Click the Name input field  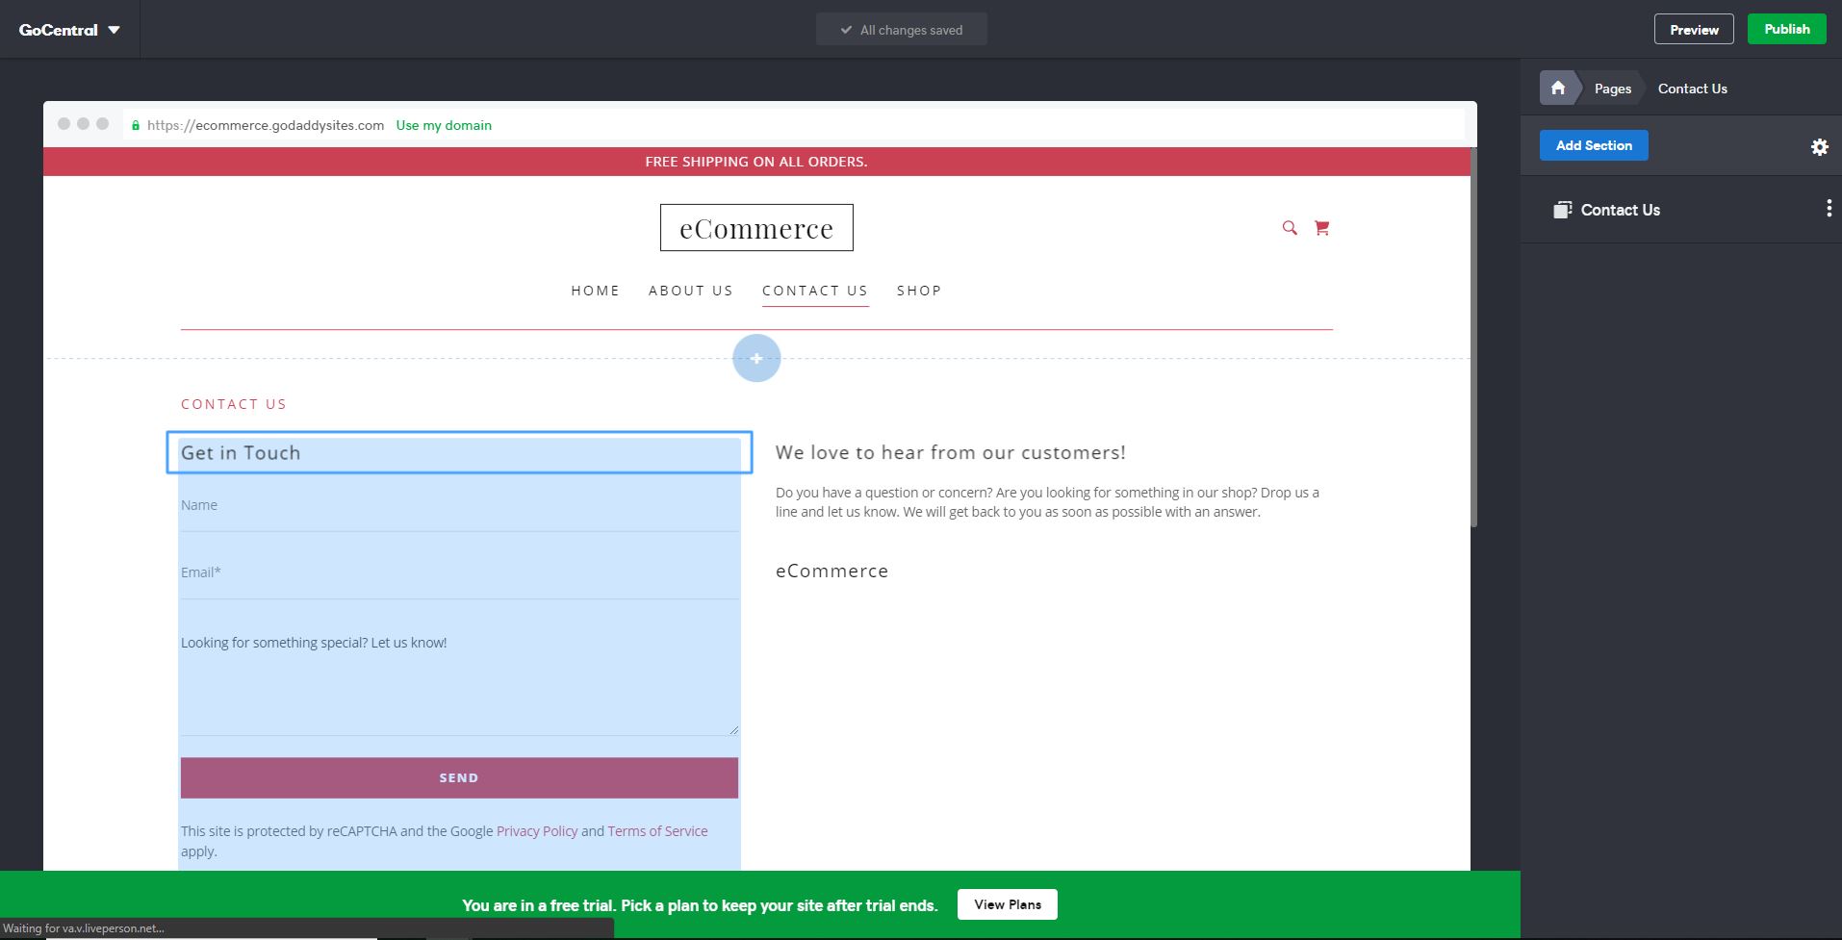click(459, 505)
